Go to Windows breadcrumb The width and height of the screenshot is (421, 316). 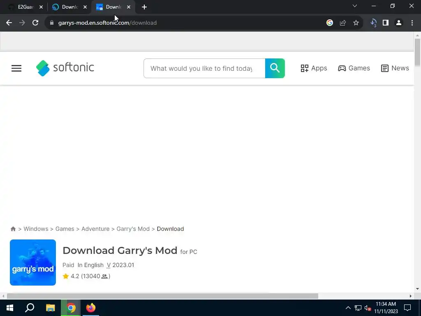[x=36, y=229]
